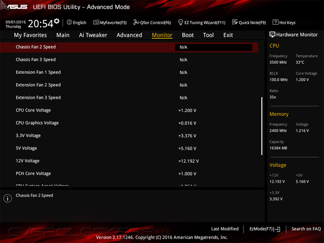324x243 pixels.
Task: Open the Ai Tweaker tab
Action: (93, 35)
